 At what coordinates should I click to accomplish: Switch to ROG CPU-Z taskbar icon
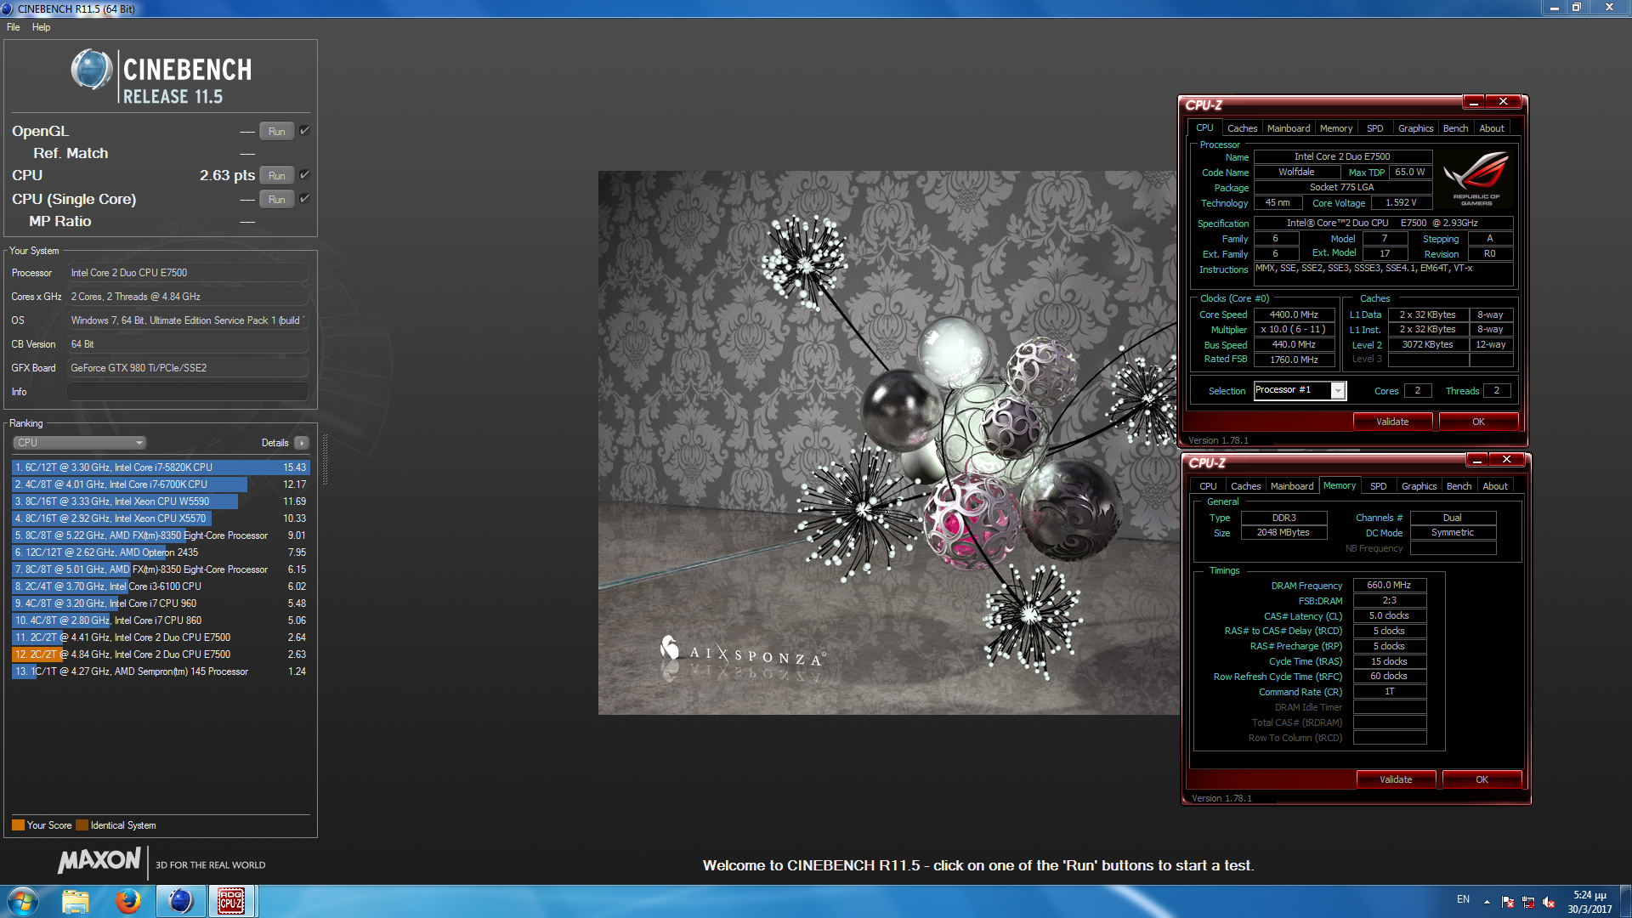231,901
